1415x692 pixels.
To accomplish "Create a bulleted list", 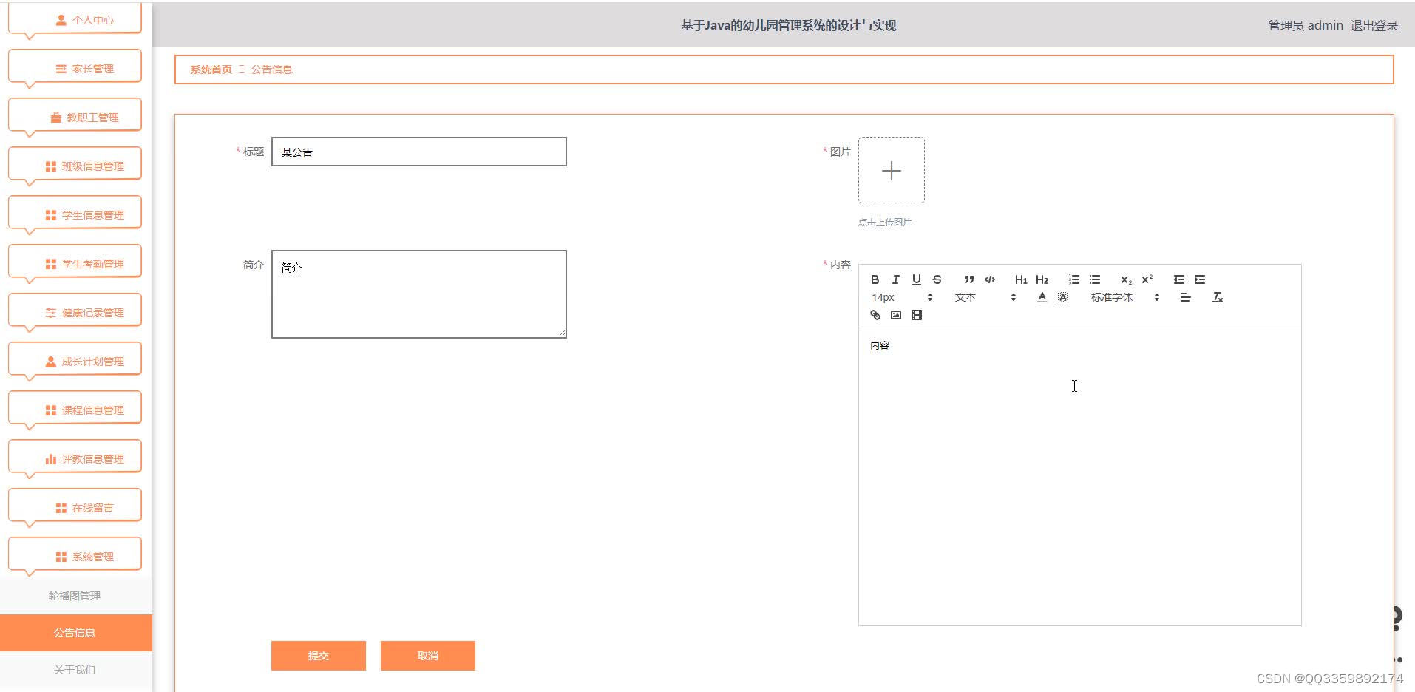I will 1095,279.
